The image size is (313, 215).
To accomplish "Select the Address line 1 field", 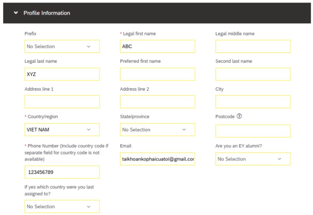I will click(x=62, y=102).
